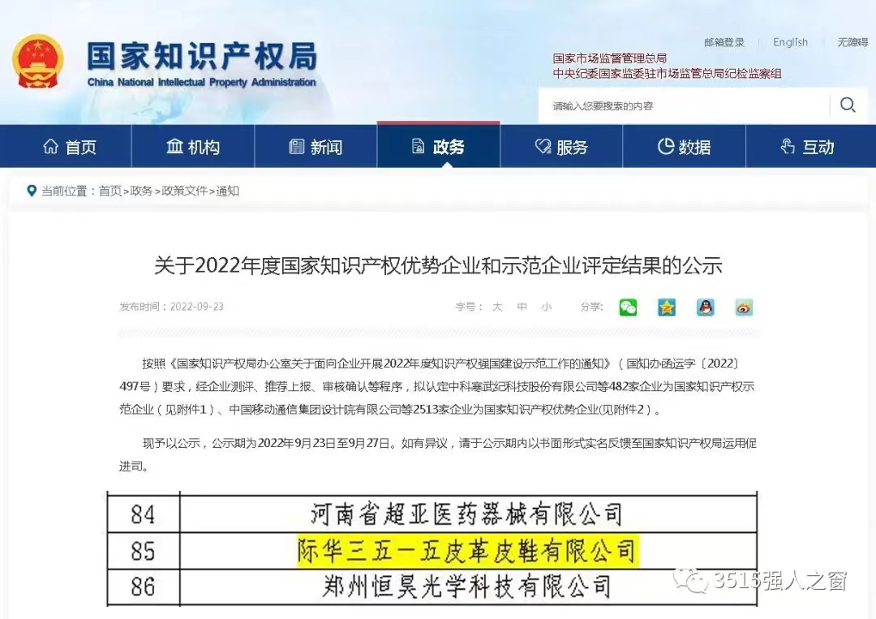876x619 pixels.
Task: Click the search input field
Action: point(684,105)
